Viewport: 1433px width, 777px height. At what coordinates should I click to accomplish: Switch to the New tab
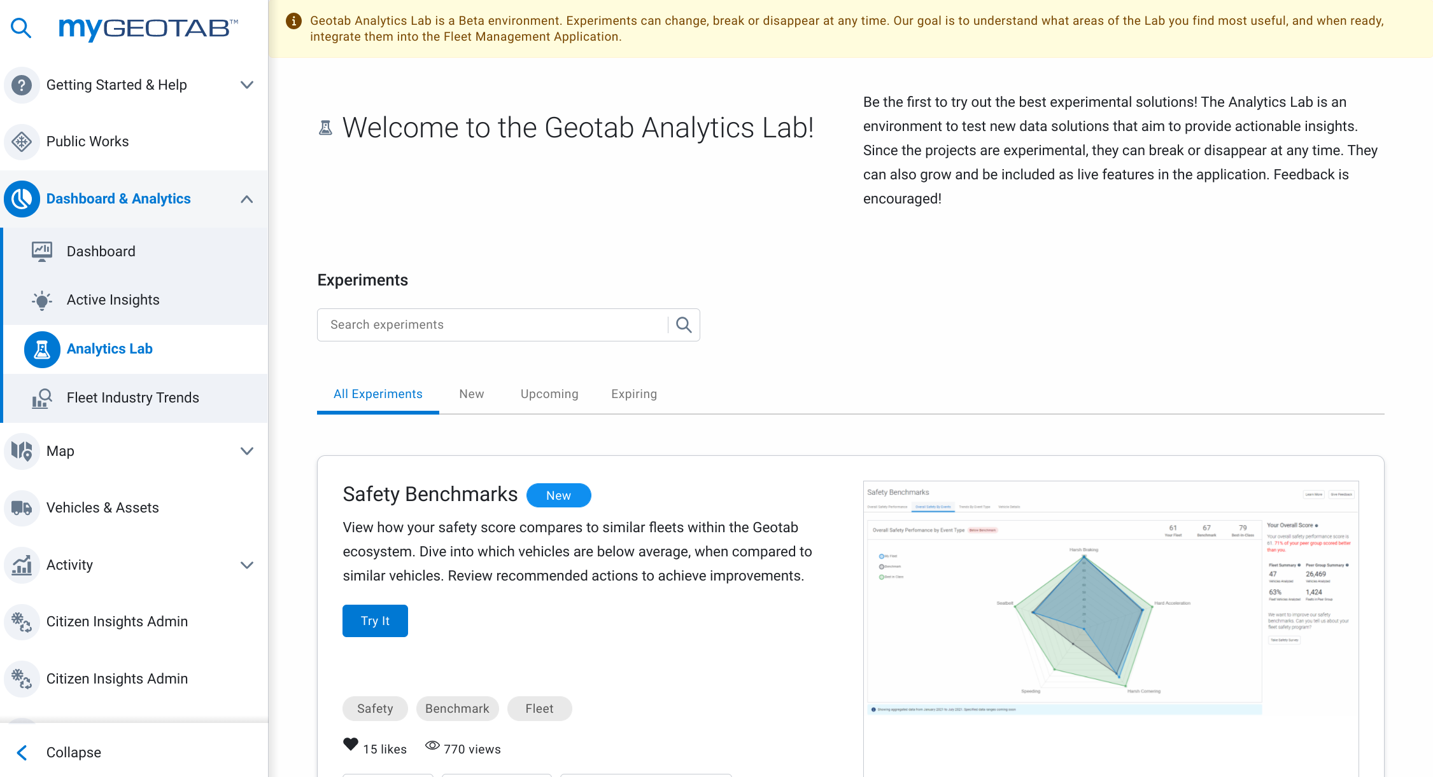tap(472, 394)
